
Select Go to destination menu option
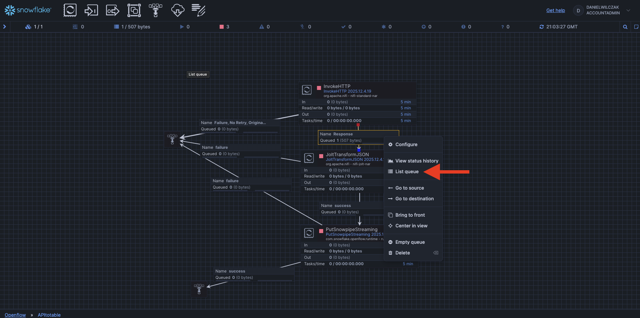coord(414,199)
